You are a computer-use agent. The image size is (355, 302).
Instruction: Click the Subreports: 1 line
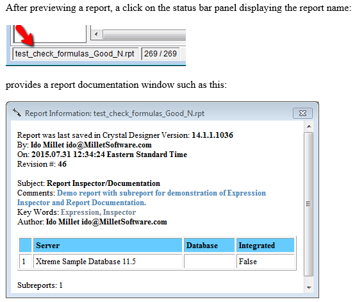tap(40, 285)
